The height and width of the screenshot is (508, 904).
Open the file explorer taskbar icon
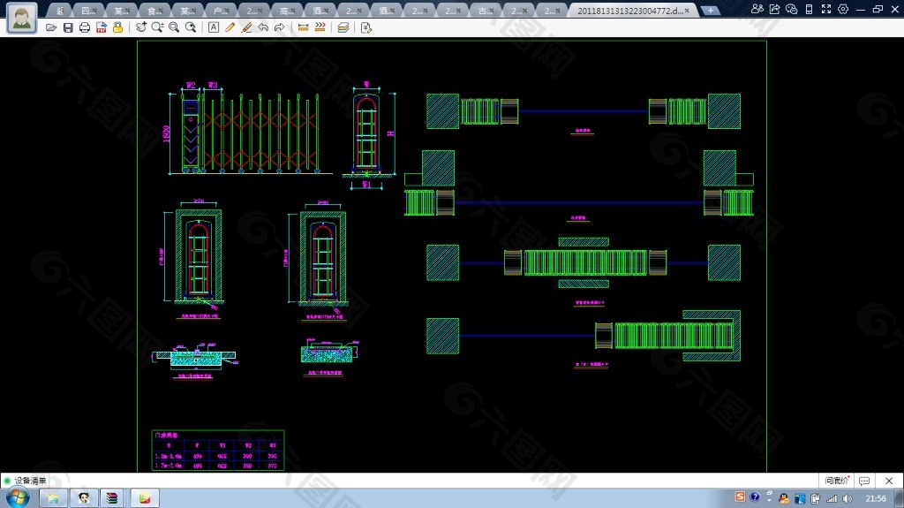pos(53,498)
